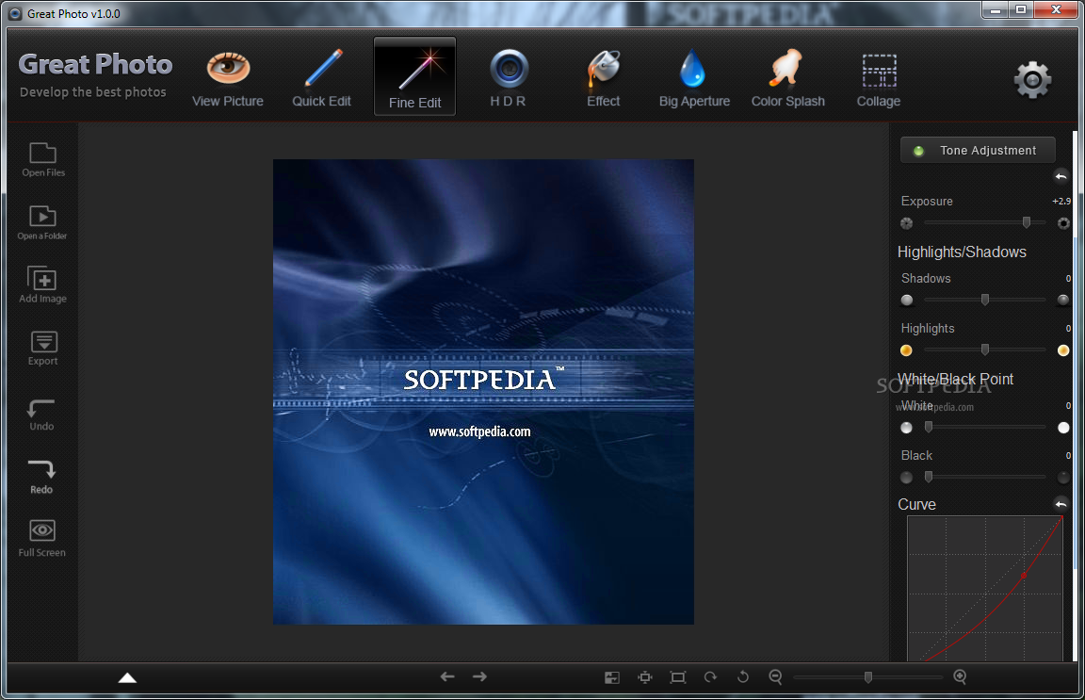
Task: Click the Exposure slider track
Action: [x=984, y=222]
